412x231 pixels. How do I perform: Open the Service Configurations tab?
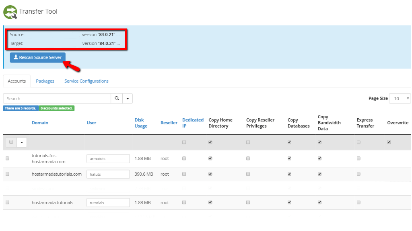tap(87, 81)
